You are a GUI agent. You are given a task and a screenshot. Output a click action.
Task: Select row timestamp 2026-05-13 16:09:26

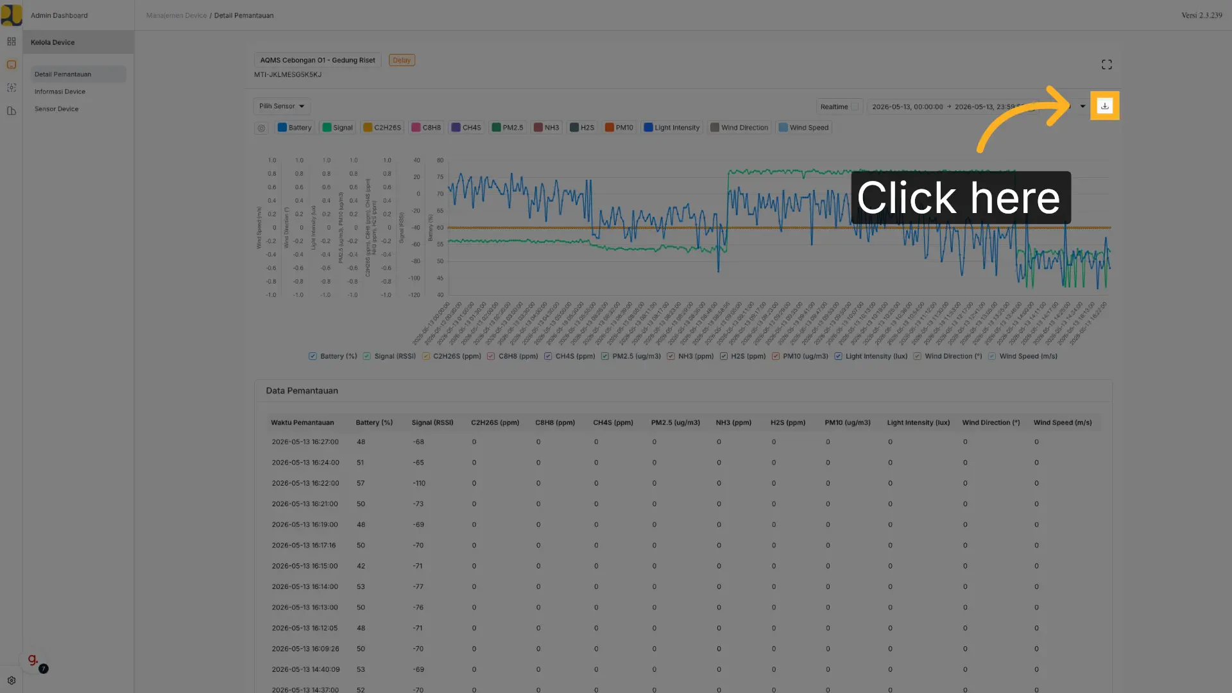pyautogui.click(x=305, y=649)
